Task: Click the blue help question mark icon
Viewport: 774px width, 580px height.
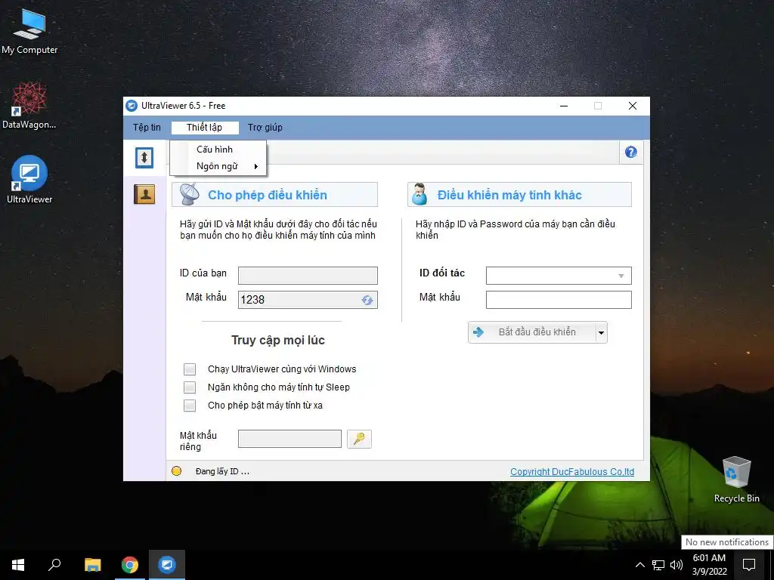Action: [631, 152]
